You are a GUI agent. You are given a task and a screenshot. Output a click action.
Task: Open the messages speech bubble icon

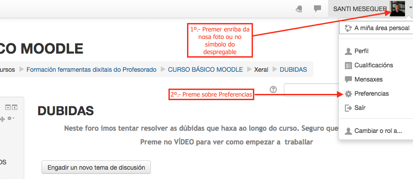[317, 8]
